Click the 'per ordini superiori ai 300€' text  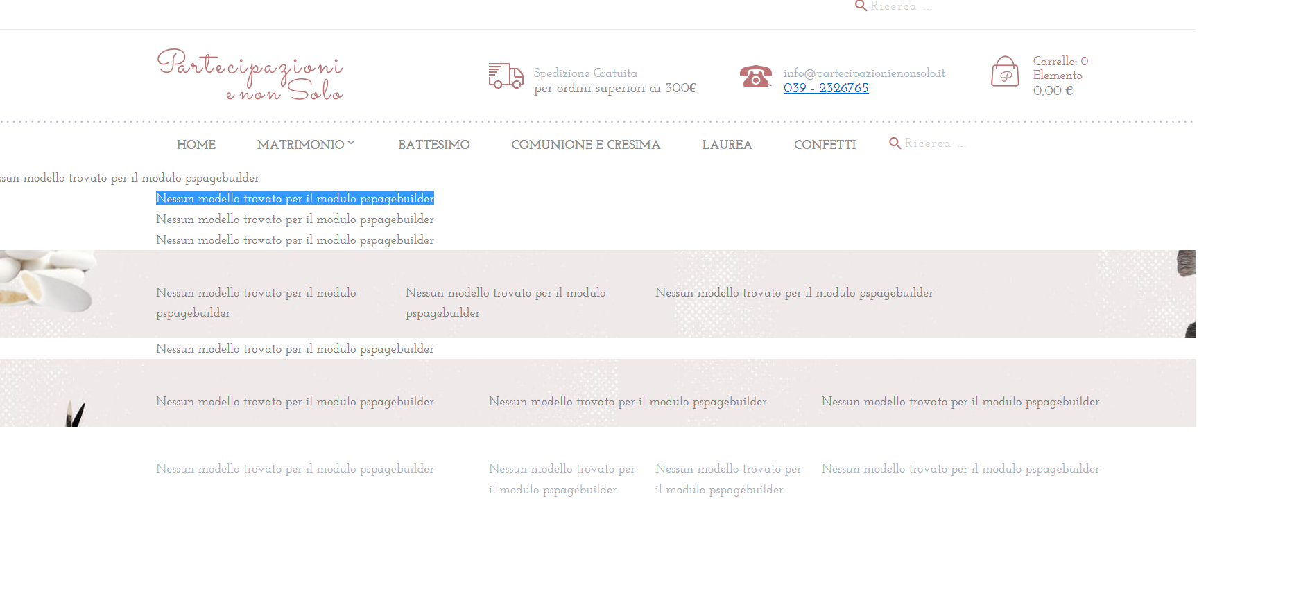pyautogui.click(x=615, y=88)
